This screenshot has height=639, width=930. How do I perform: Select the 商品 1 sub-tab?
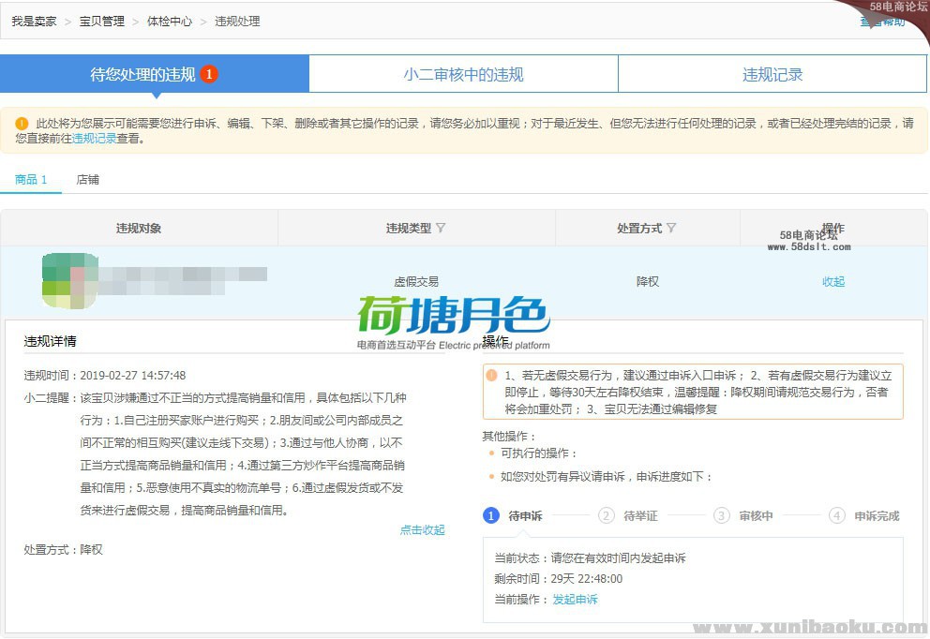pos(31,179)
